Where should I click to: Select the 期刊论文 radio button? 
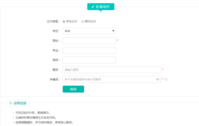click(x=83, y=21)
